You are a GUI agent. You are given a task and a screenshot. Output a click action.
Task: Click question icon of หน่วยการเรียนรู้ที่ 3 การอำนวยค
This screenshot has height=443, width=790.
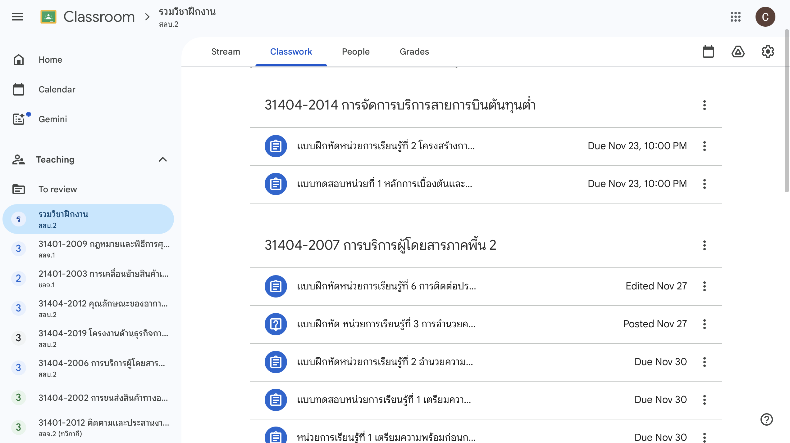click(x=276, y=324)
